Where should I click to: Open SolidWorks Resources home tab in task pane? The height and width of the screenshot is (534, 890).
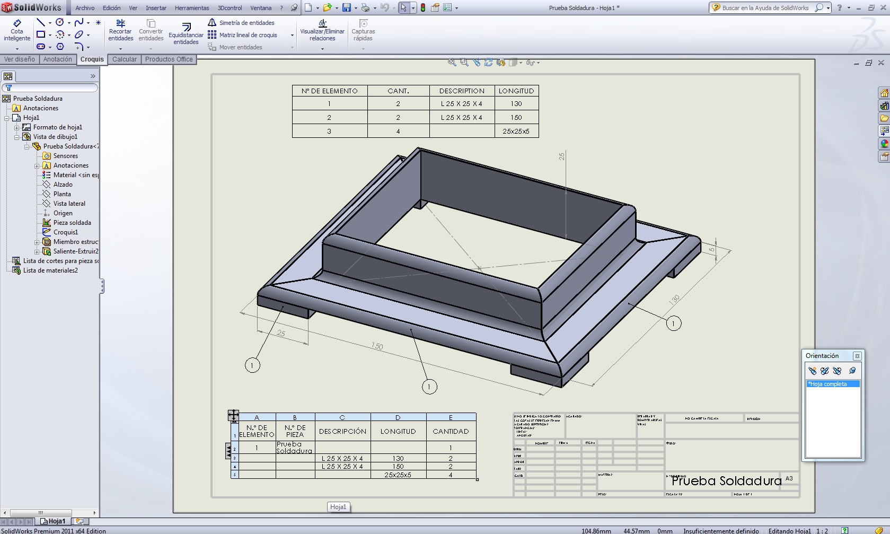[884, 93]
